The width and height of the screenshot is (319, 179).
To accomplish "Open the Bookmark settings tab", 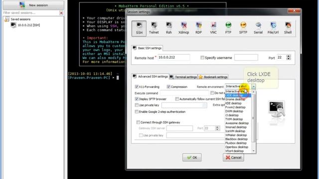I will click(x=213, y=77).
